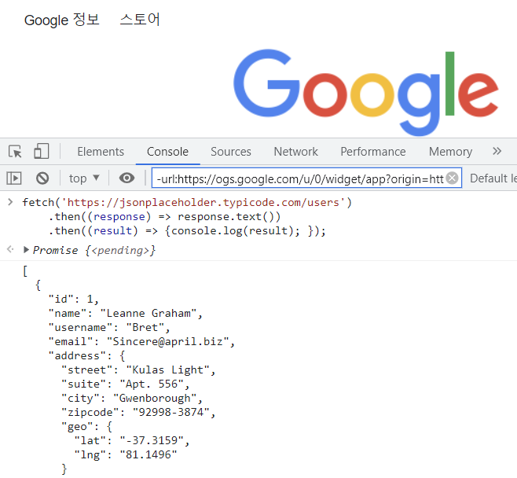Click the "geo": { line
The width and height of the screenshot is (517, 478).
pos(86,427)
